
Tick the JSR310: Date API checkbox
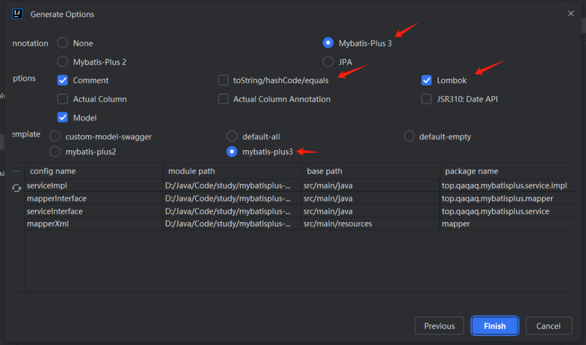426,99
